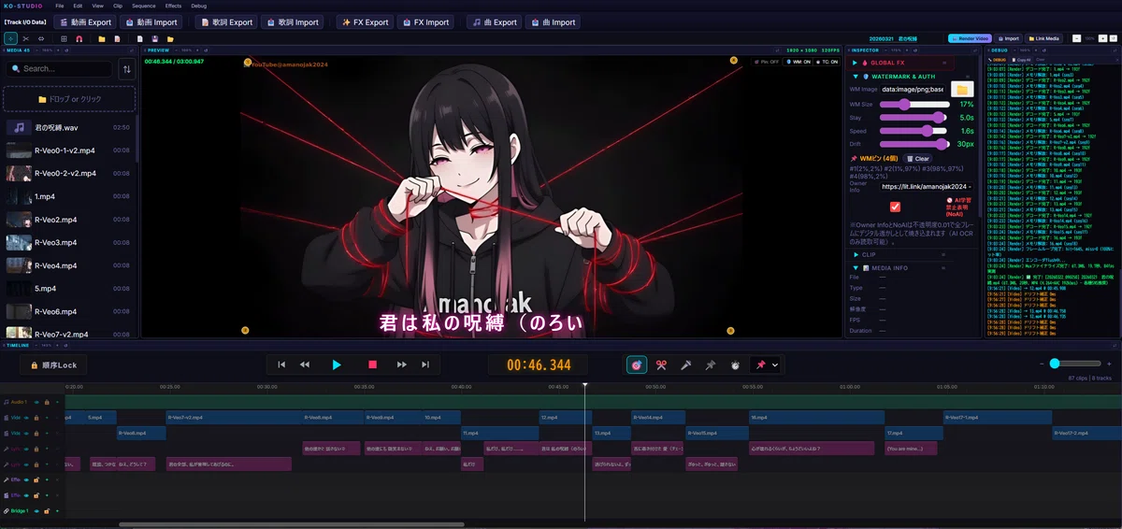Viewport: 1122px width, 529px height.
Task: Select the pointer tool in toolbar
Action: (10, 38)
